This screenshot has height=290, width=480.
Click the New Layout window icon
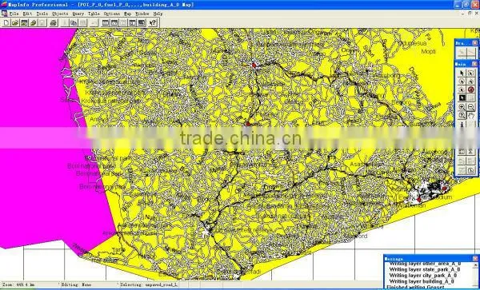click(x=132, y=22)
